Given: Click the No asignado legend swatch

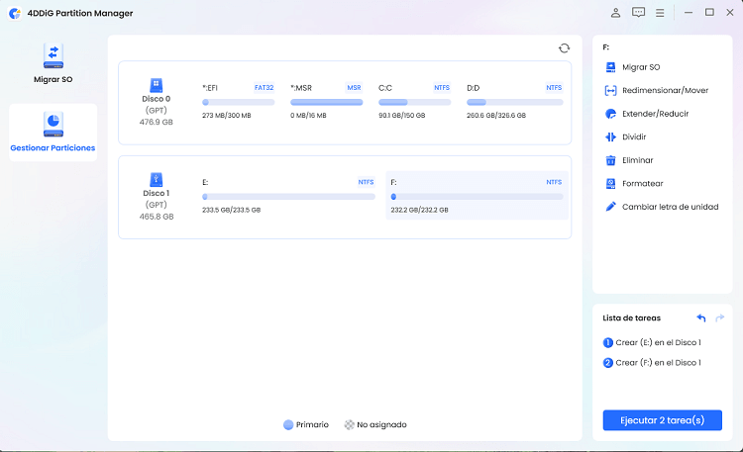Looking at the screenshot, I should coord(350,425).
